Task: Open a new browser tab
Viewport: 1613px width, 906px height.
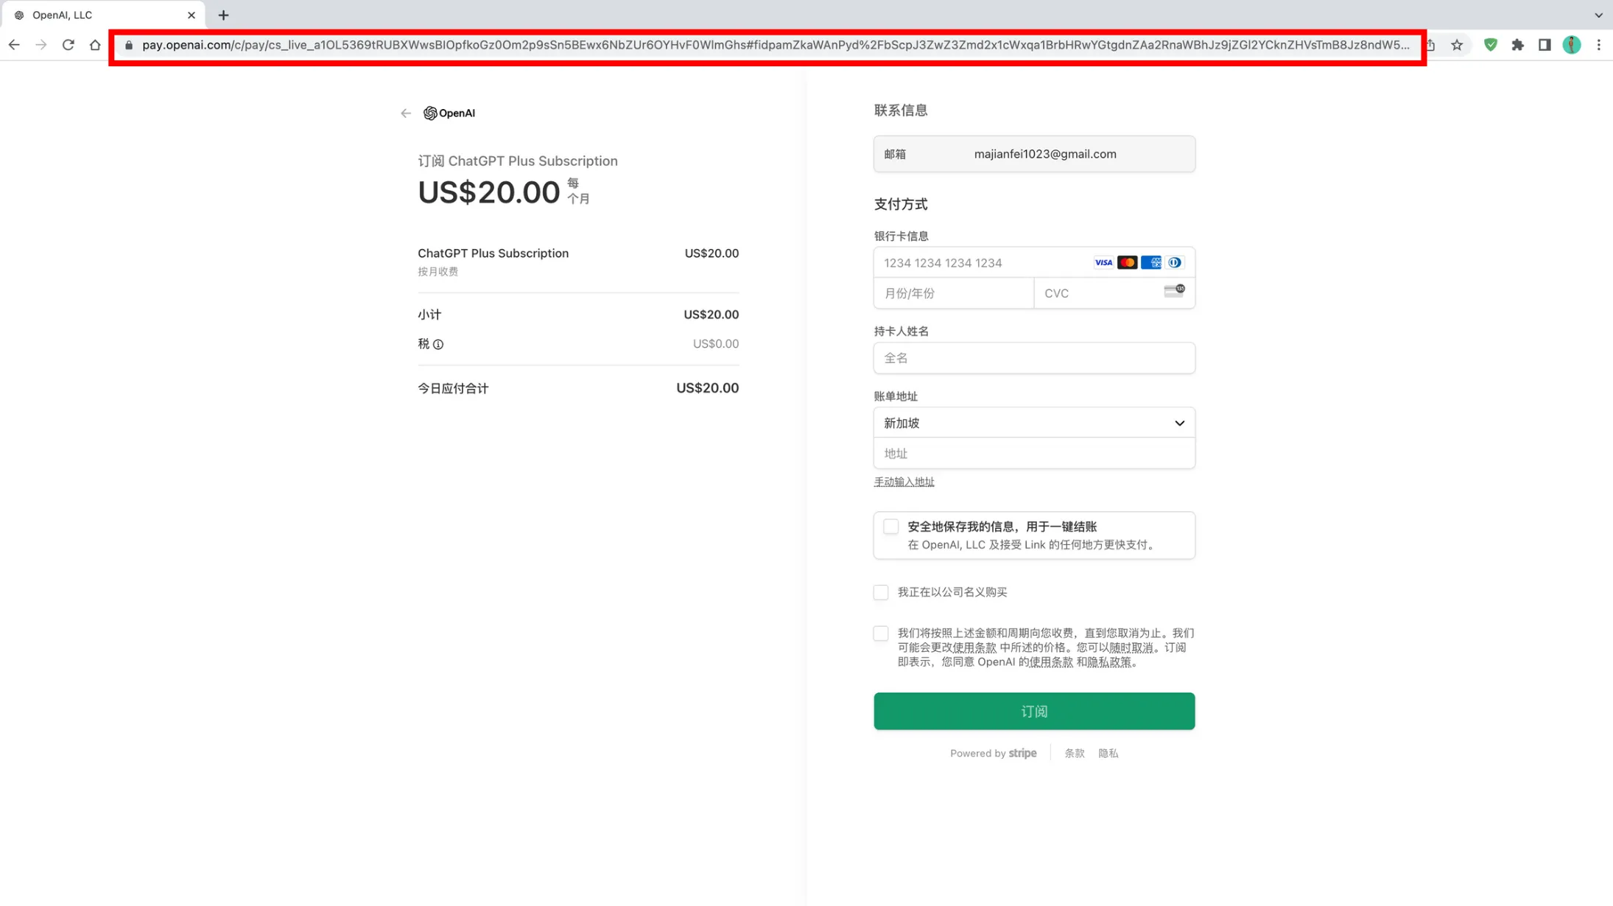Action: pyautogui.click(x=224, y=15)
